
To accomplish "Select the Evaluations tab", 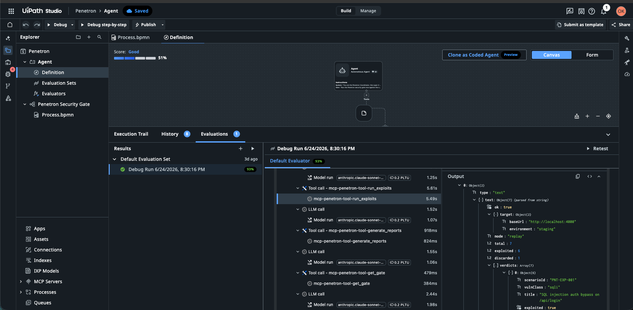I will click(220, 134).
